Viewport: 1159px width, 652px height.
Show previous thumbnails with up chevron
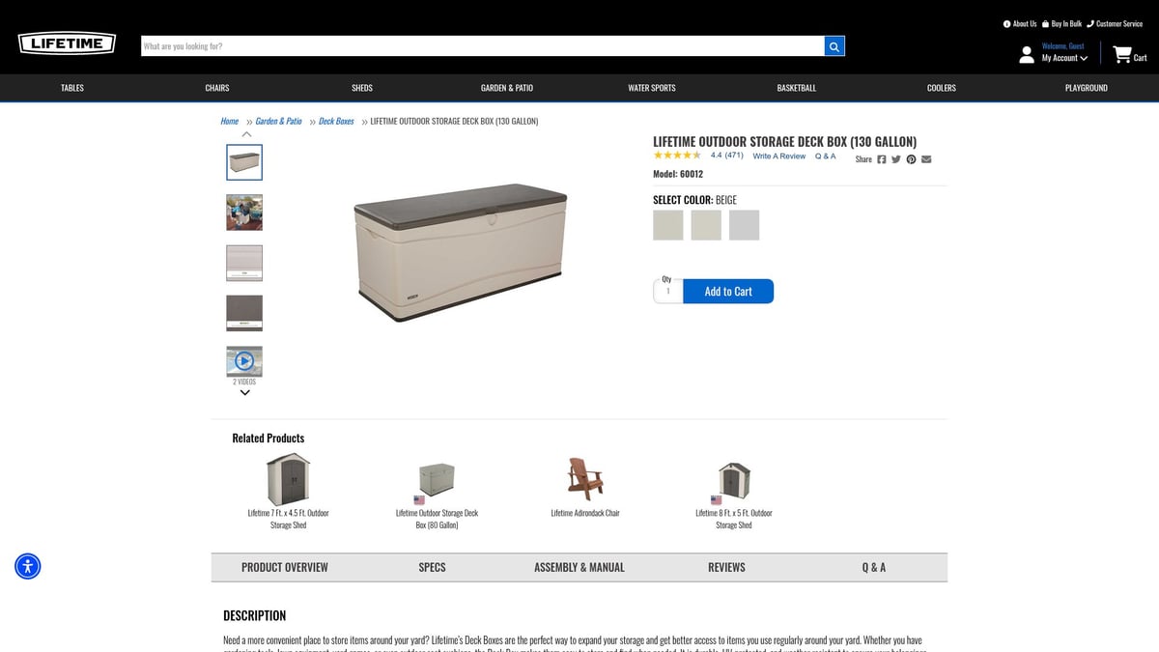(245, 134)
